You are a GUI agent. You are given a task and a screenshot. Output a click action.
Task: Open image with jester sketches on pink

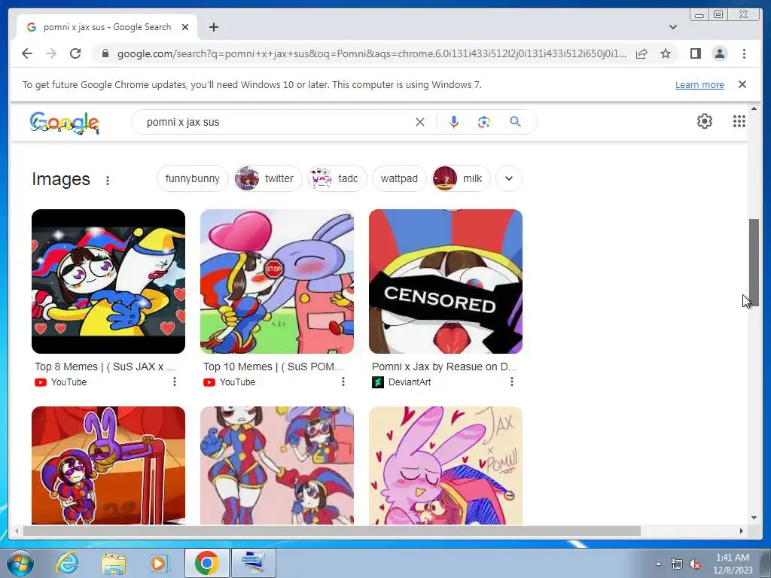pyautogui.click(x=277, y=465)
